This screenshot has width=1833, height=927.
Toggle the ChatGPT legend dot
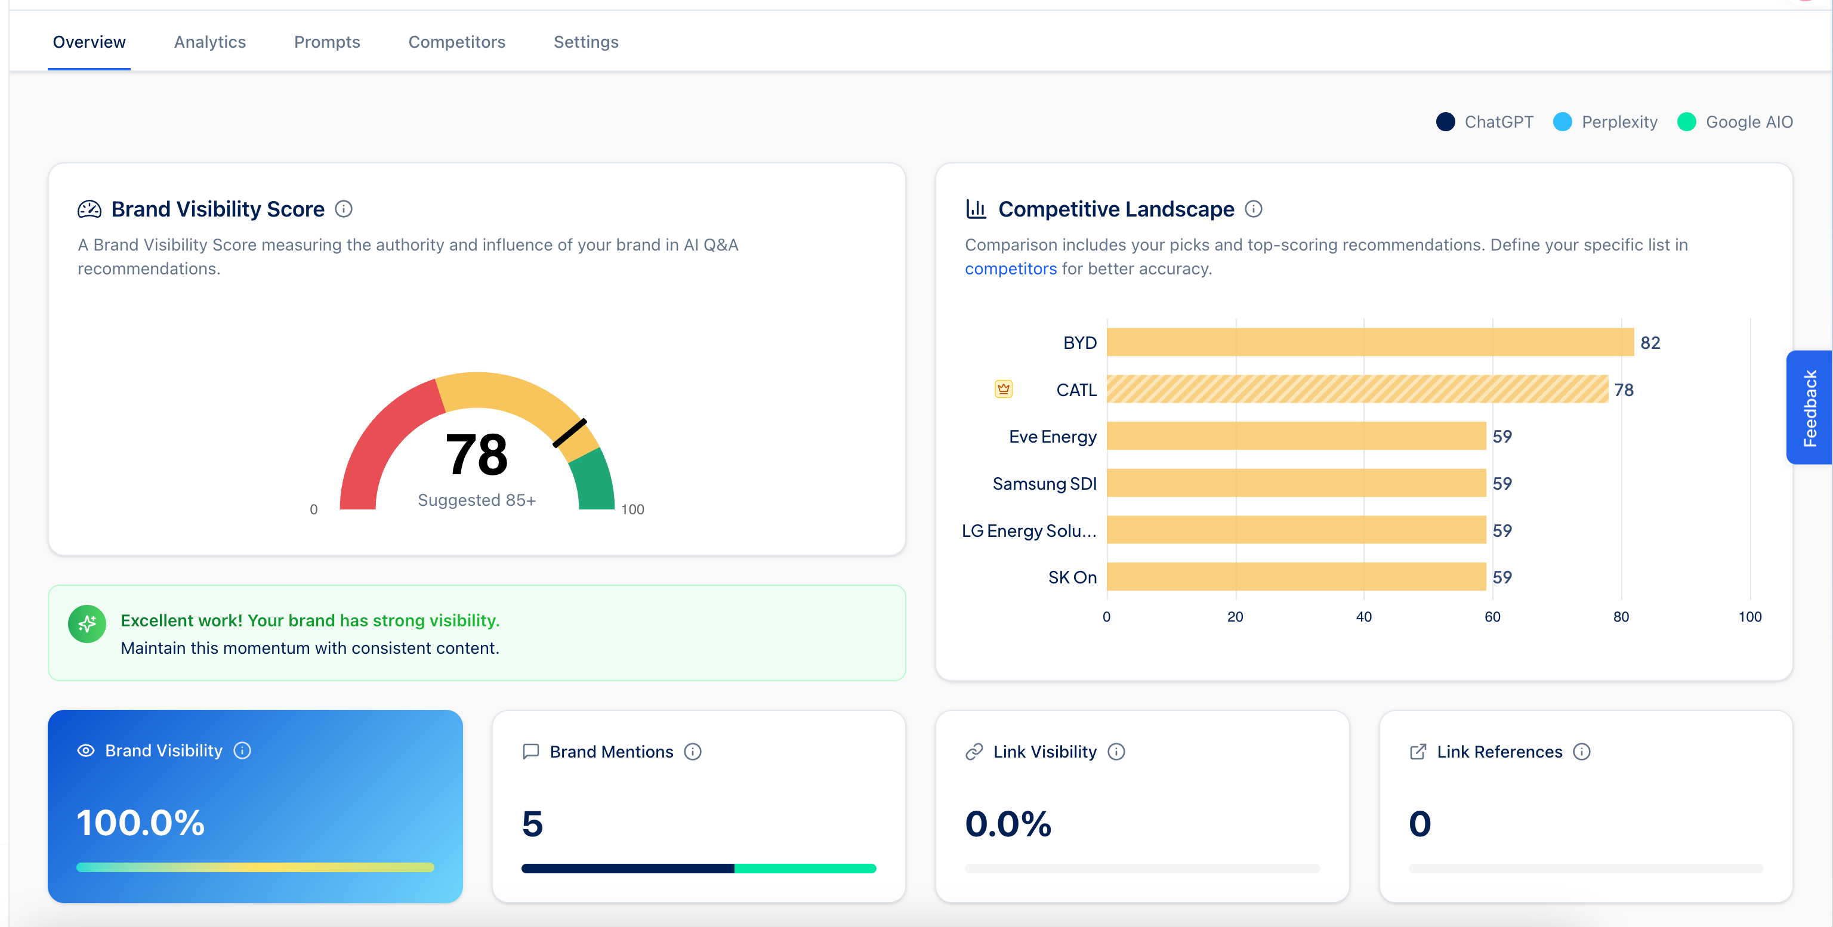1445,122
